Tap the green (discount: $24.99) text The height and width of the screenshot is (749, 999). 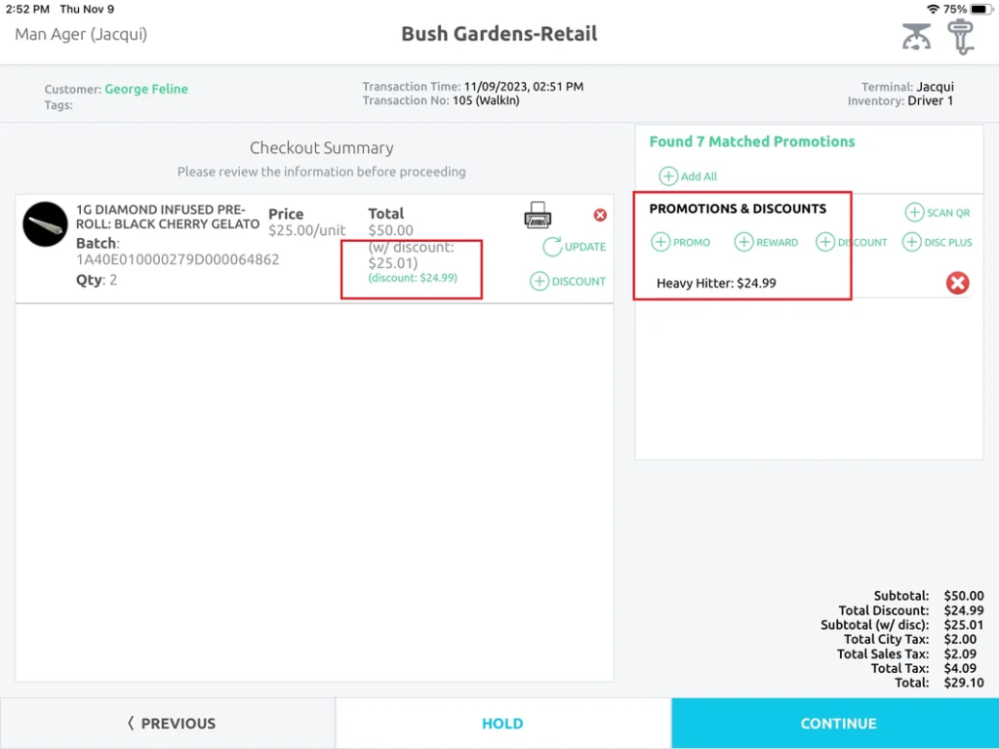(413, 278)
